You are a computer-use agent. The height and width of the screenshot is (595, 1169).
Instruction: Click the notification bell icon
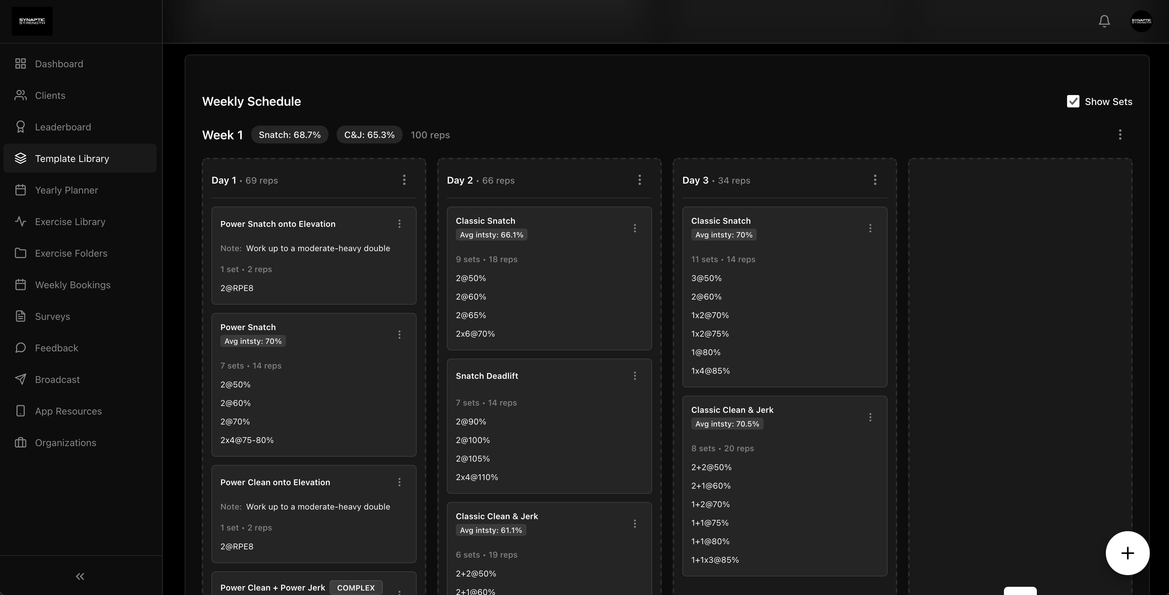[x=1104, y=21]
